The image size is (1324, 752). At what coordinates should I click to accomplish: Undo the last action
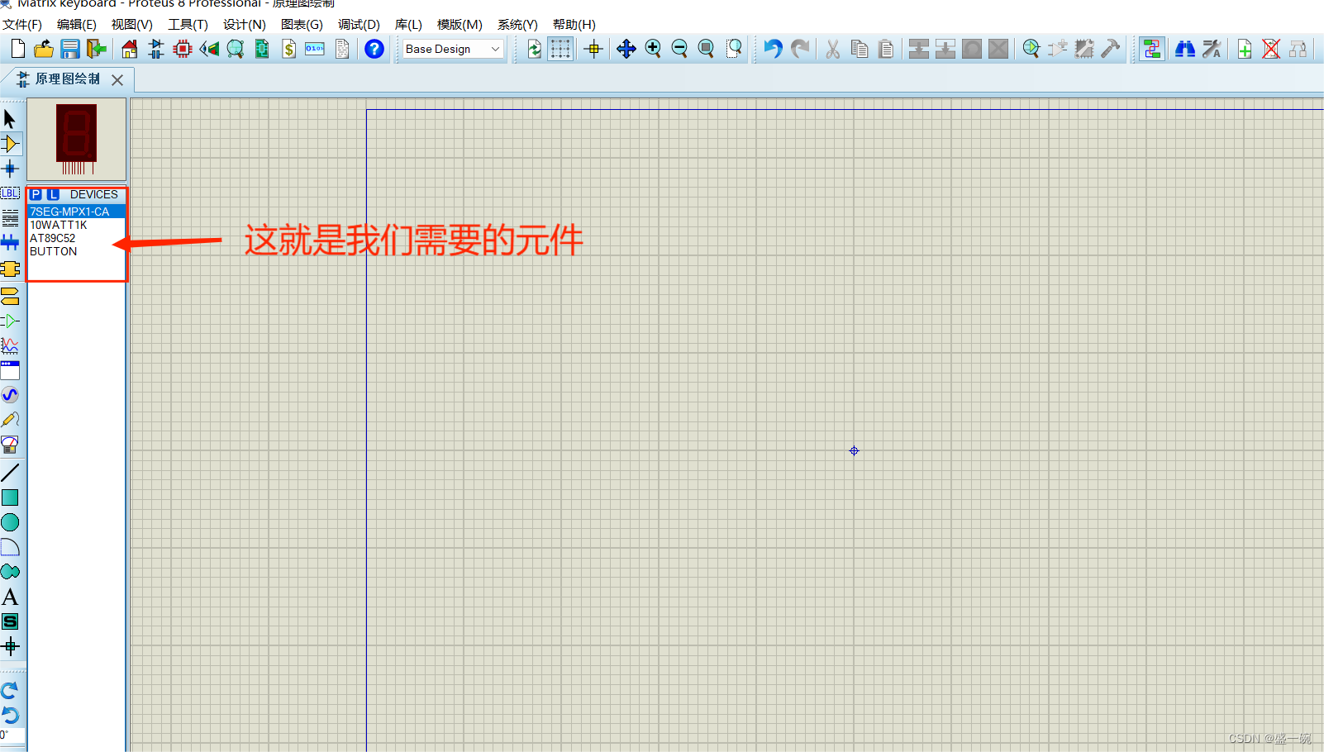773,49
